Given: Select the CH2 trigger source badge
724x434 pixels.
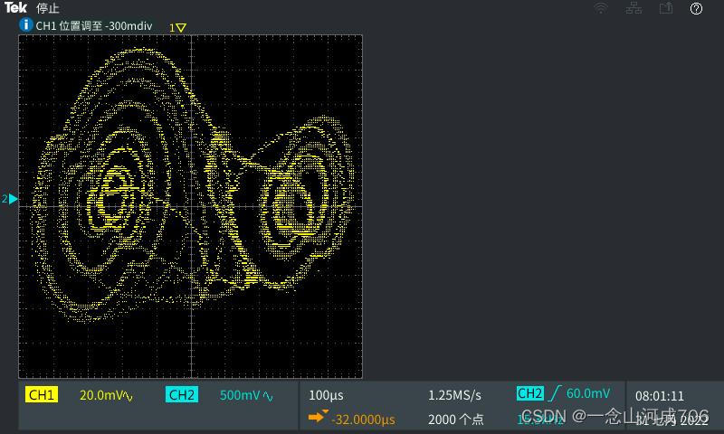Looking at the screenshot, I should [x=530, y=393].
